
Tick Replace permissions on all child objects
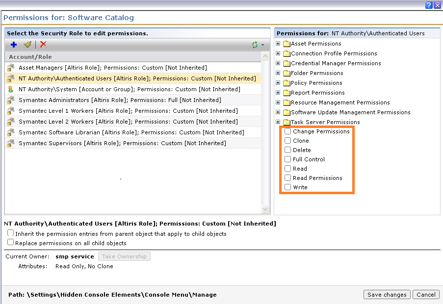11,242
